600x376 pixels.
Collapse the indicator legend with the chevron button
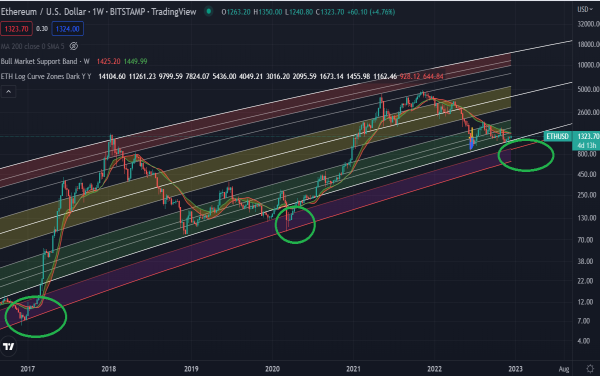8,91
